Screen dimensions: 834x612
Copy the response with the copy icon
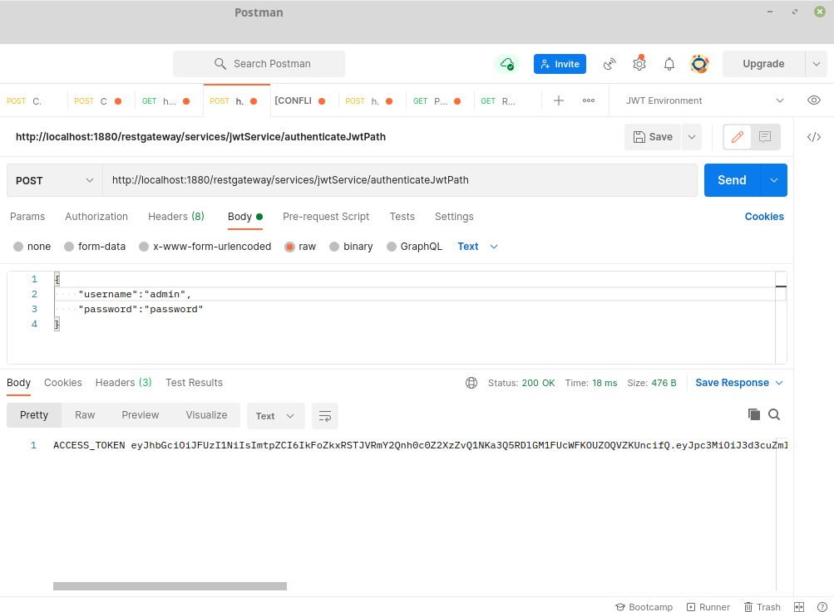753,414
